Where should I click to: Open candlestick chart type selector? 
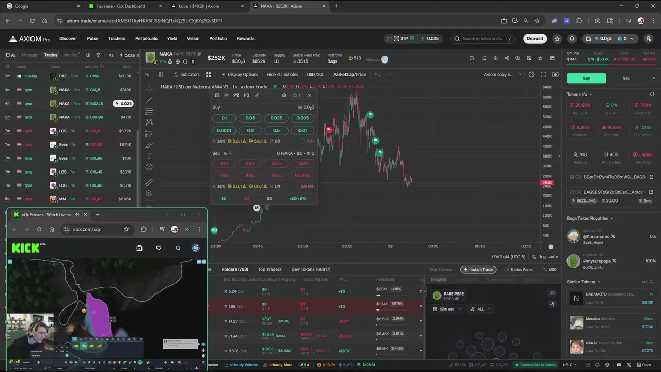point(161,74)
